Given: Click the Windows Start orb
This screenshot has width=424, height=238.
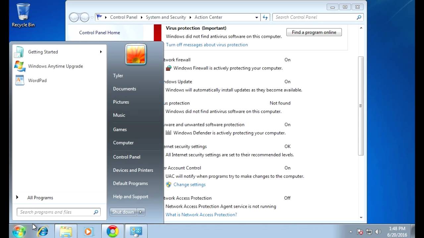Looking at the screenshot, I should pos(19,231).
